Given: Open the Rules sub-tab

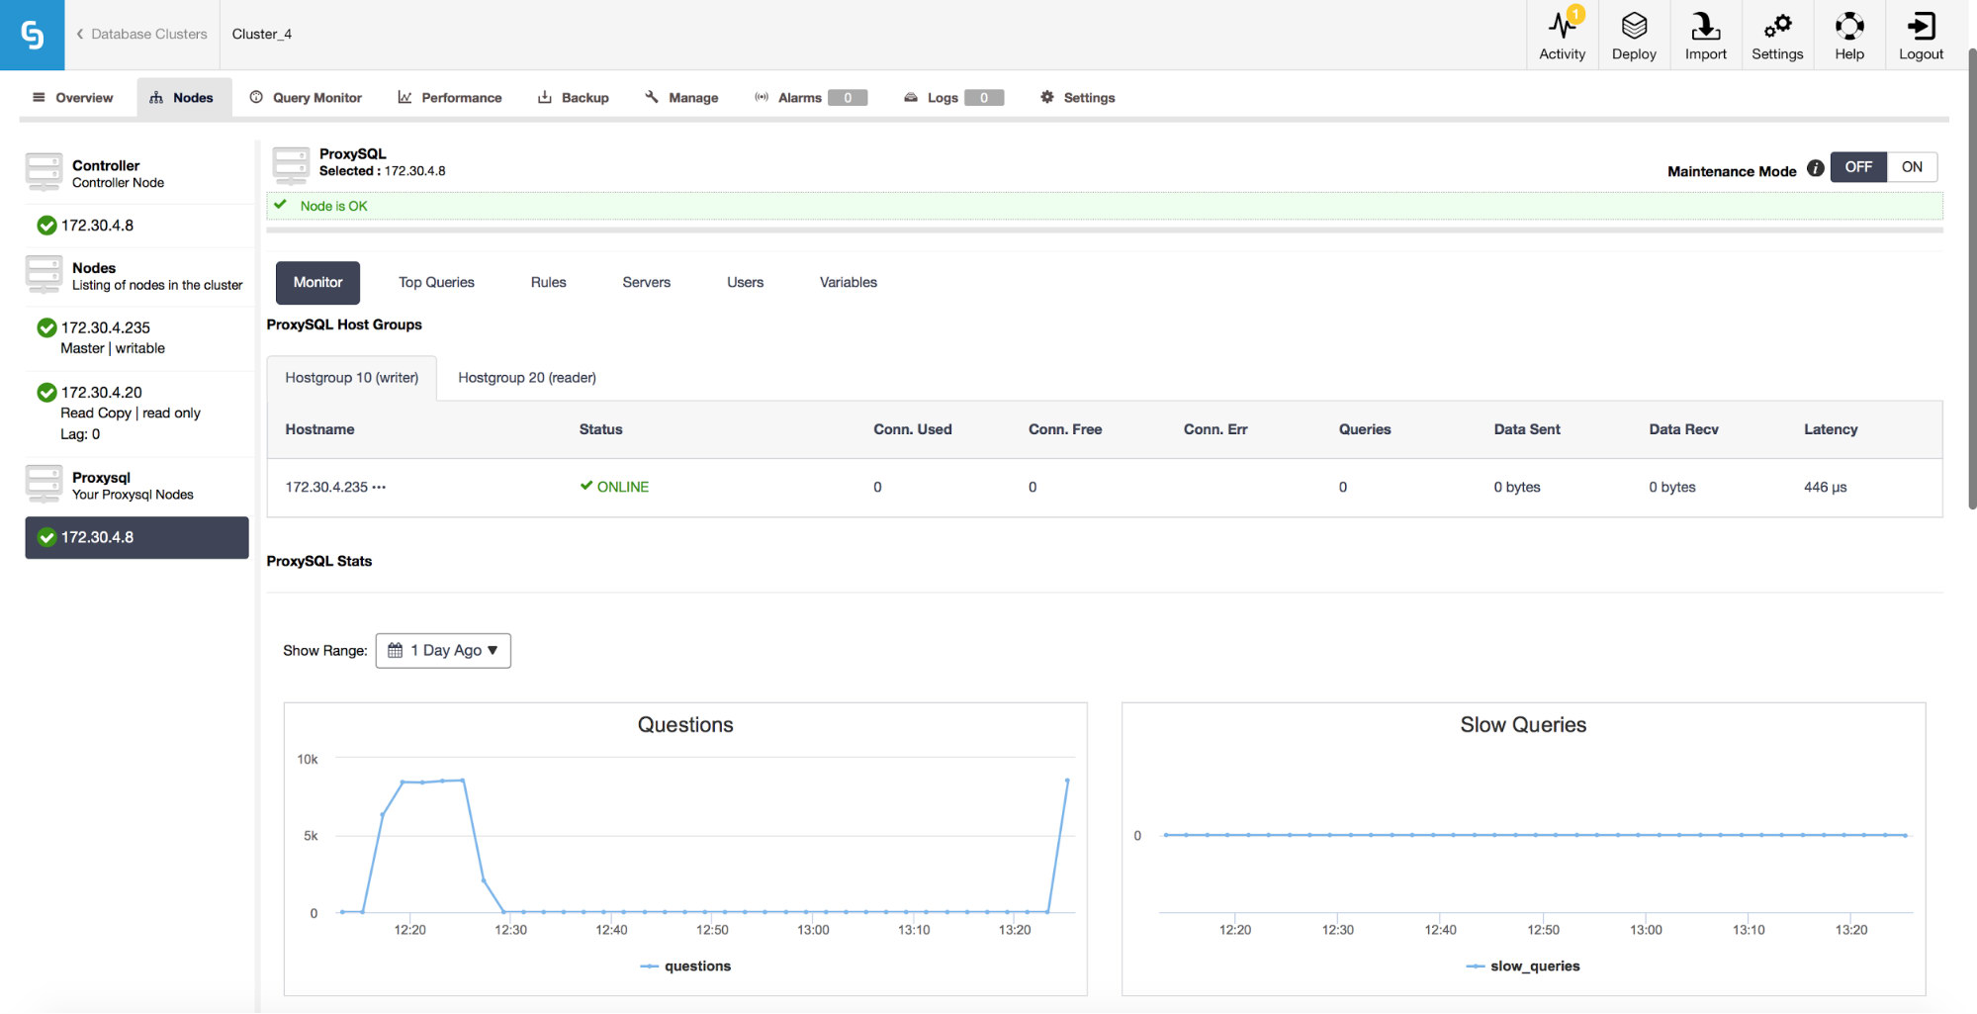Looking at the screenshot, I should click(x=548, y=283).
